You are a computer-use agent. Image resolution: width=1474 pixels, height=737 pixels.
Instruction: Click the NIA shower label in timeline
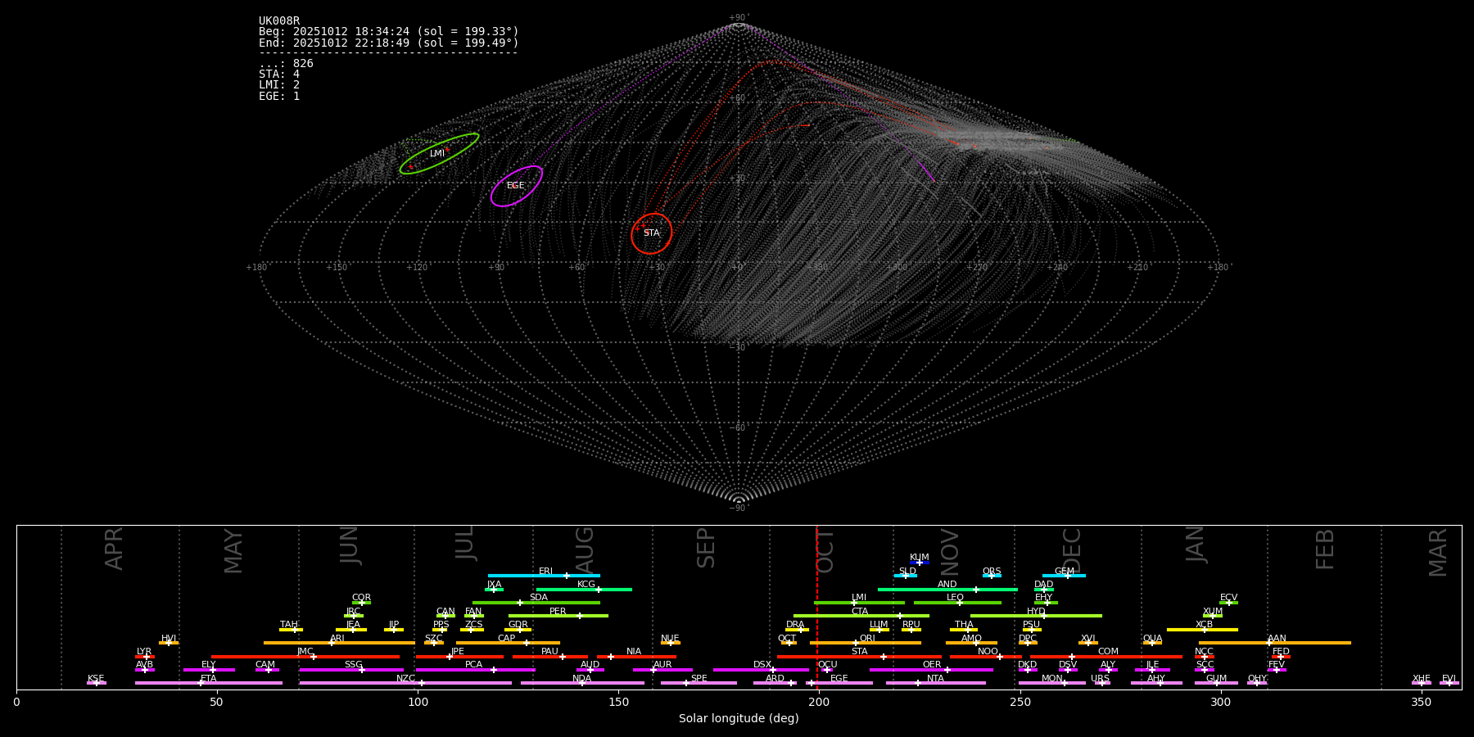click(x=635, y=652)
